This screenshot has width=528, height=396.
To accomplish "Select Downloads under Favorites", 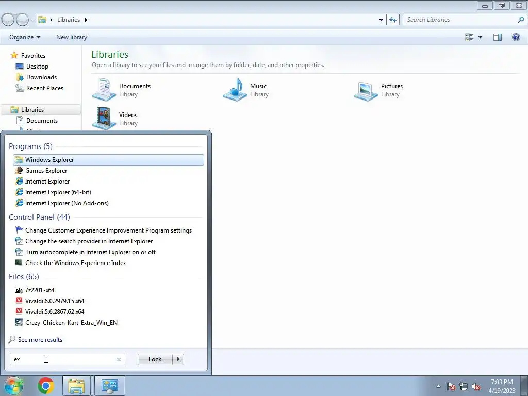I will pyautogui.click(x=41, y=77).
